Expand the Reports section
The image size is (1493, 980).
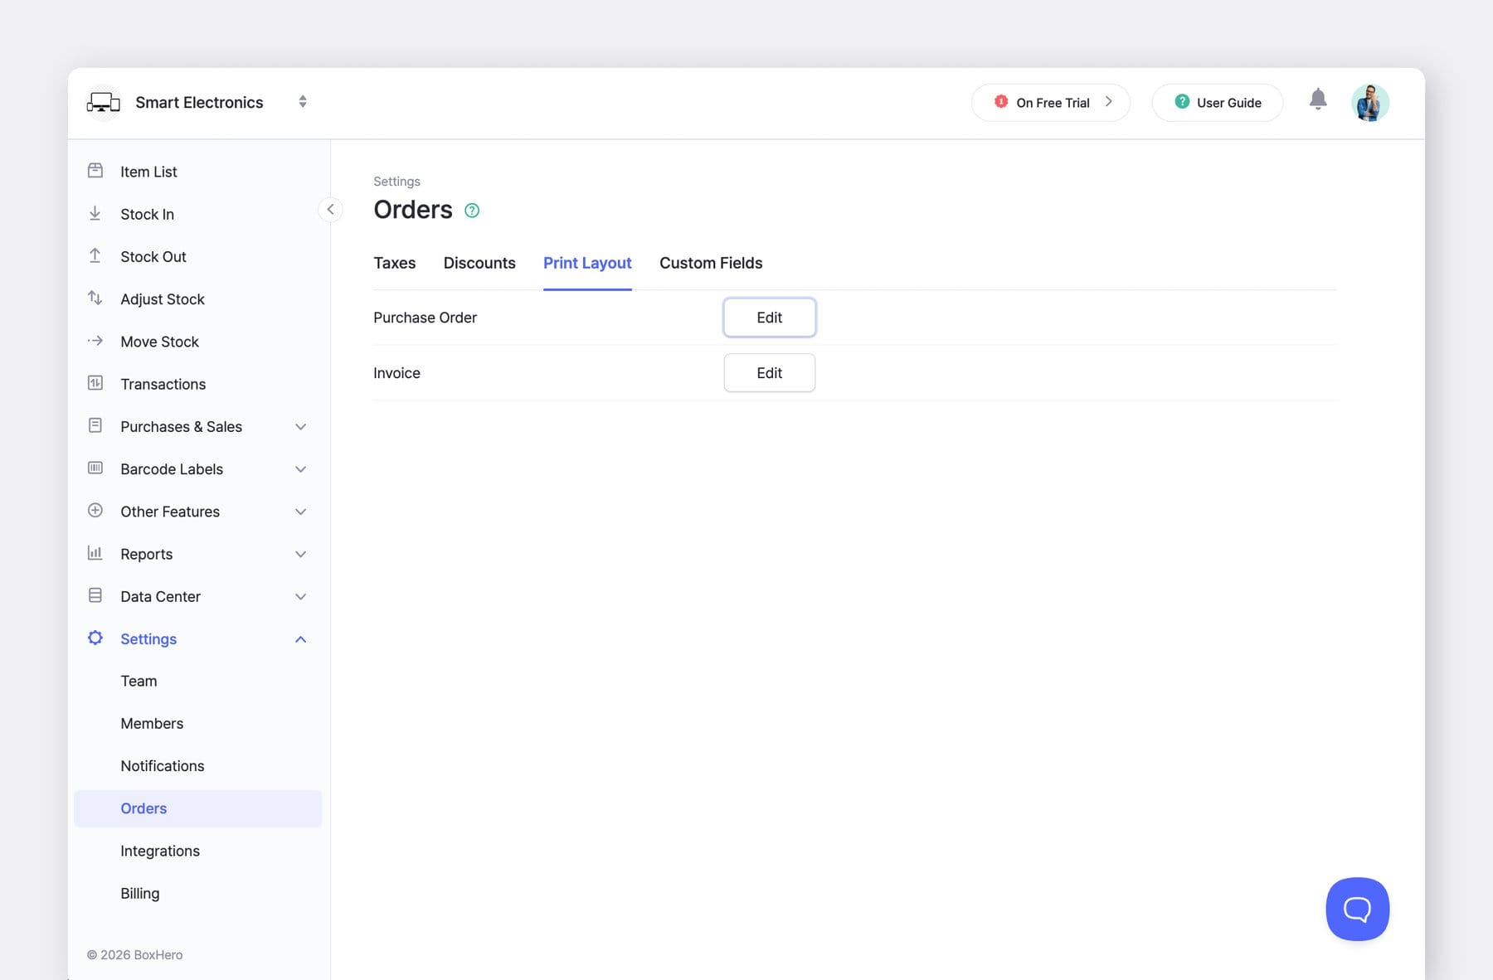300,554
